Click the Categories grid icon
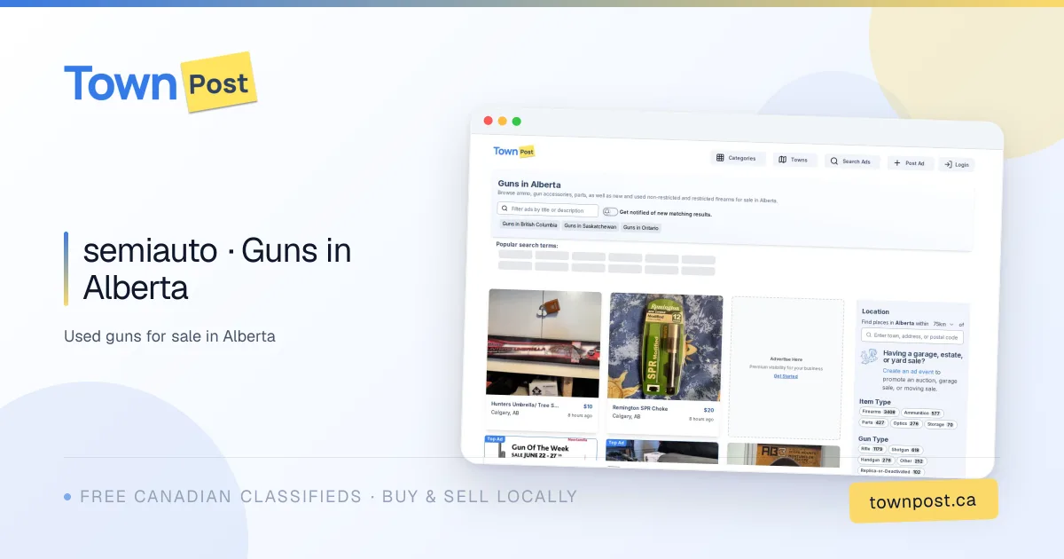Viewport: 1064px width, 559px height. pyautogui.click(x=720, y=158)
